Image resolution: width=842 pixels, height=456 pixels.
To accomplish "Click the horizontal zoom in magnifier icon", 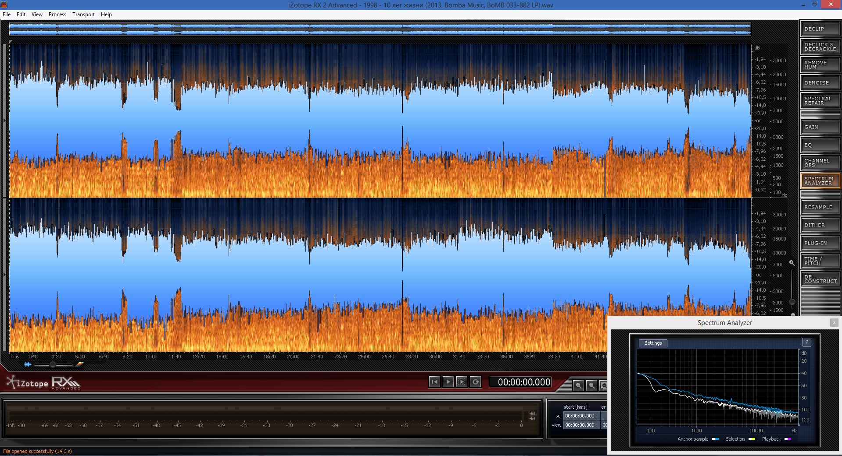I will coord(579,385).
